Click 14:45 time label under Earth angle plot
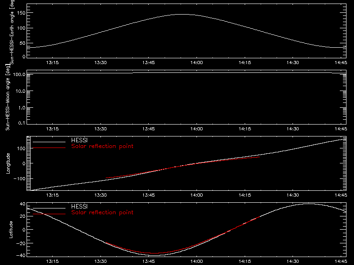Screen dimensions: 354x265 (341, 62)
